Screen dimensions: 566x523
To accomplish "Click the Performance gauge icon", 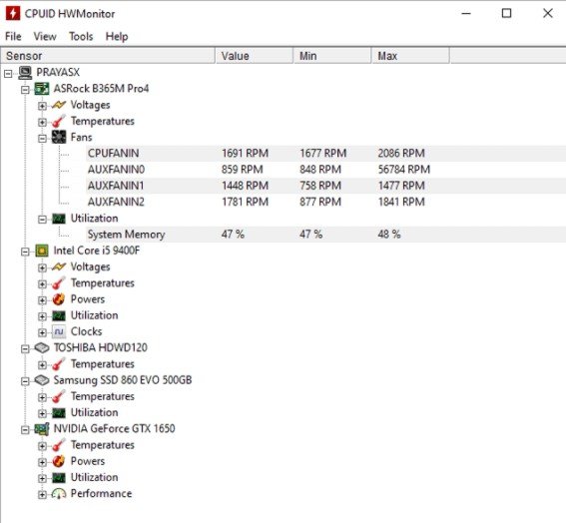I will (x=59, y=493).
